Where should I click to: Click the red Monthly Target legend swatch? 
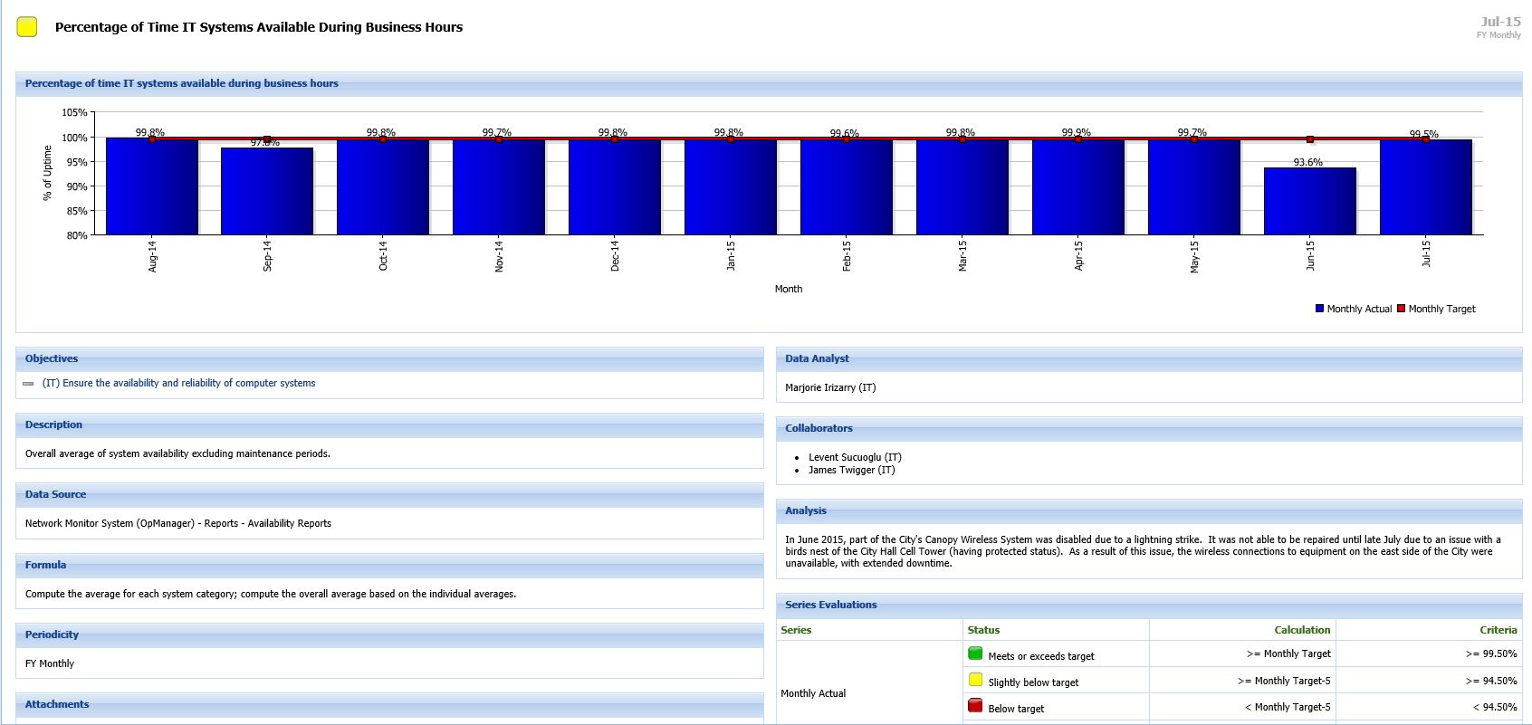pyautogui.click(x=1401, y=309)
